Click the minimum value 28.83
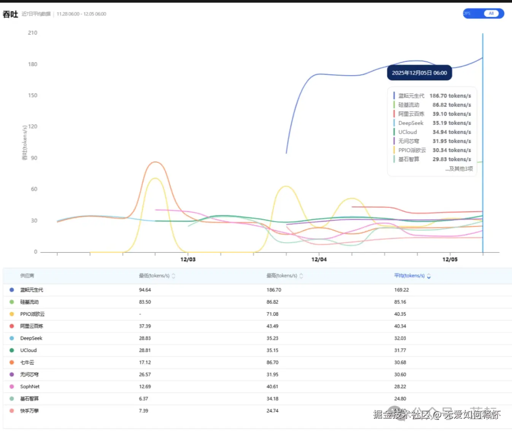The height and width of the screenshot is (431, 512). [x=145, y=338]
